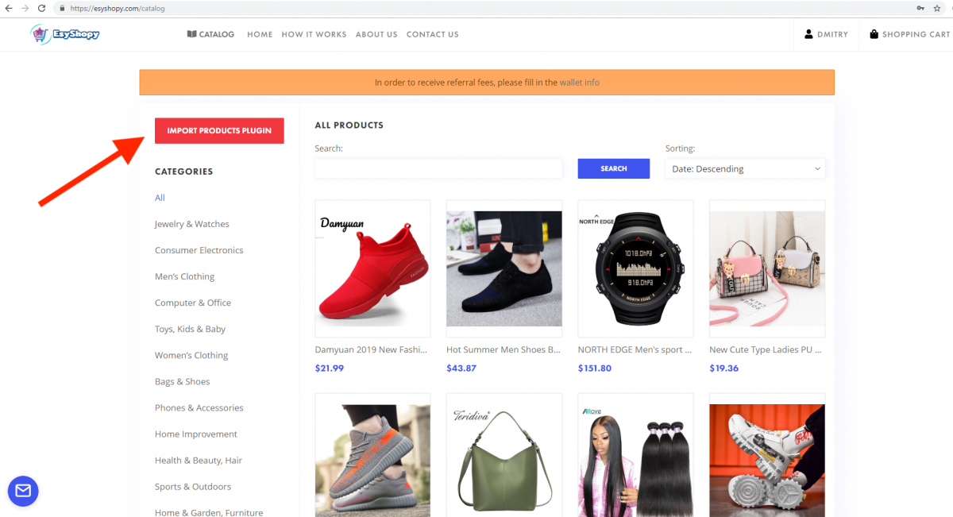Viewport: 953px width, 517px height.
Task: Click the EsyShopy logo
Action: point(64,34)
